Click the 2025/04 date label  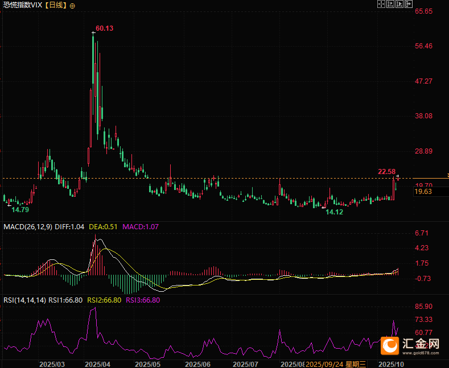coord(98,364)
